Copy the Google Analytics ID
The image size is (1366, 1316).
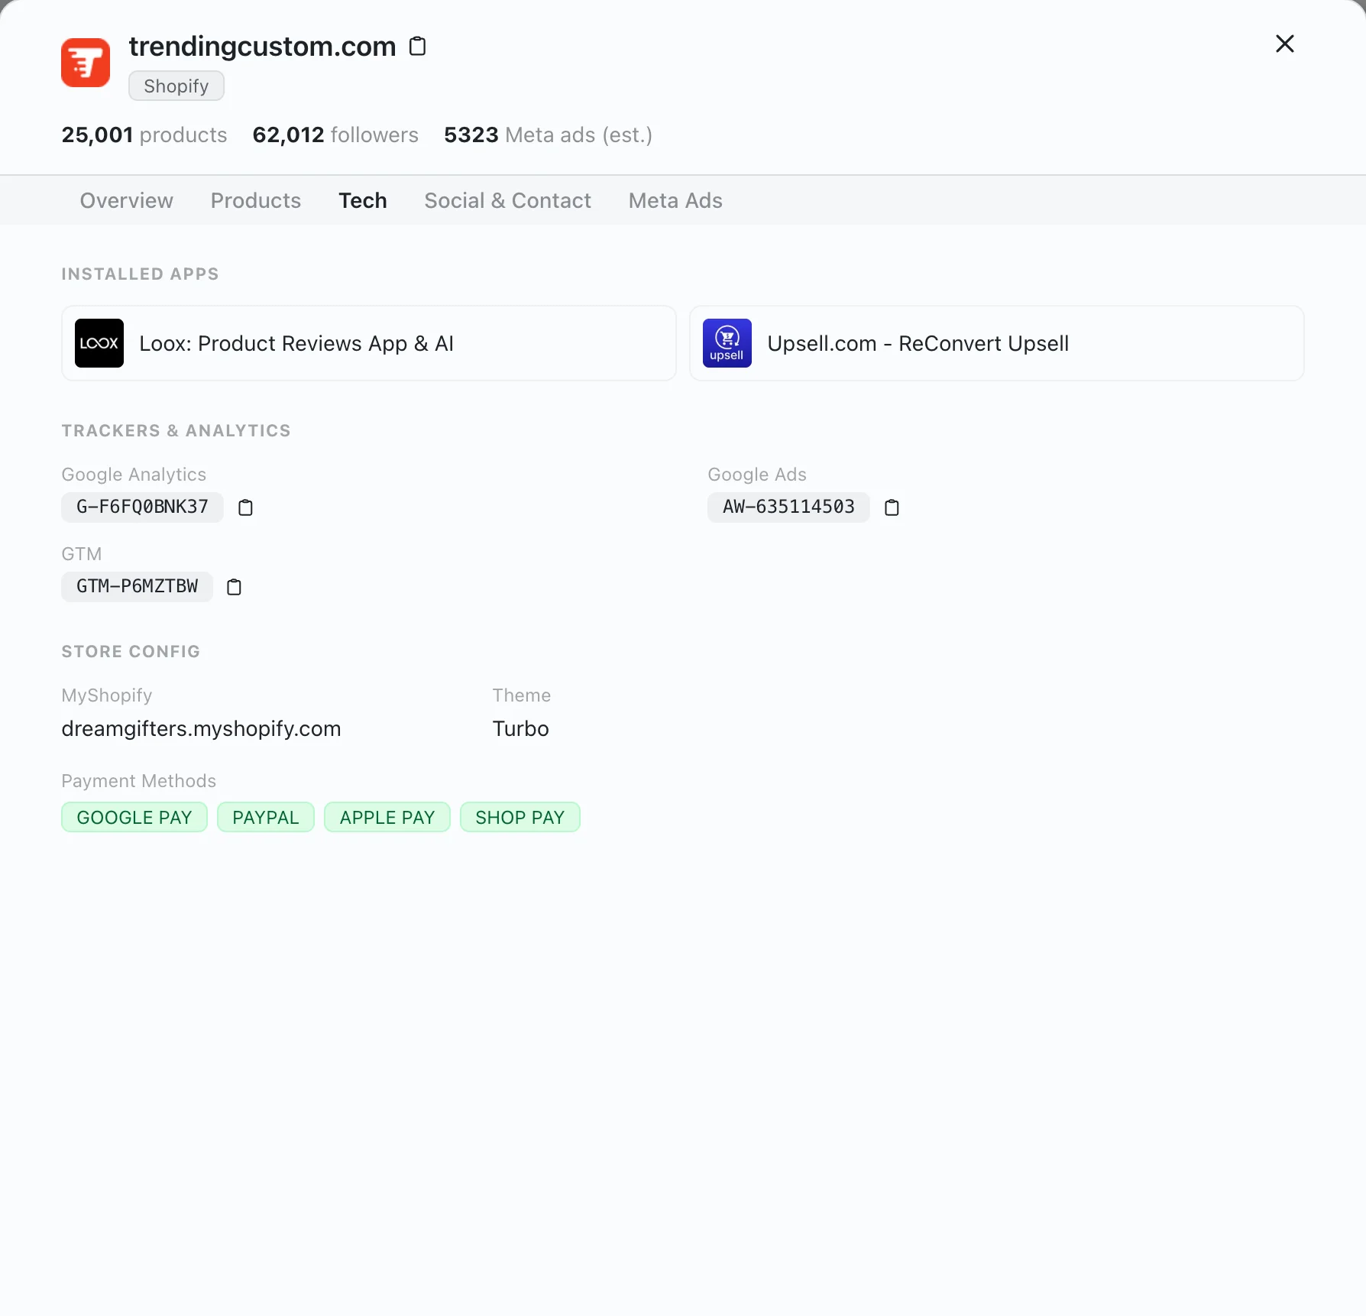click(245, 507)
